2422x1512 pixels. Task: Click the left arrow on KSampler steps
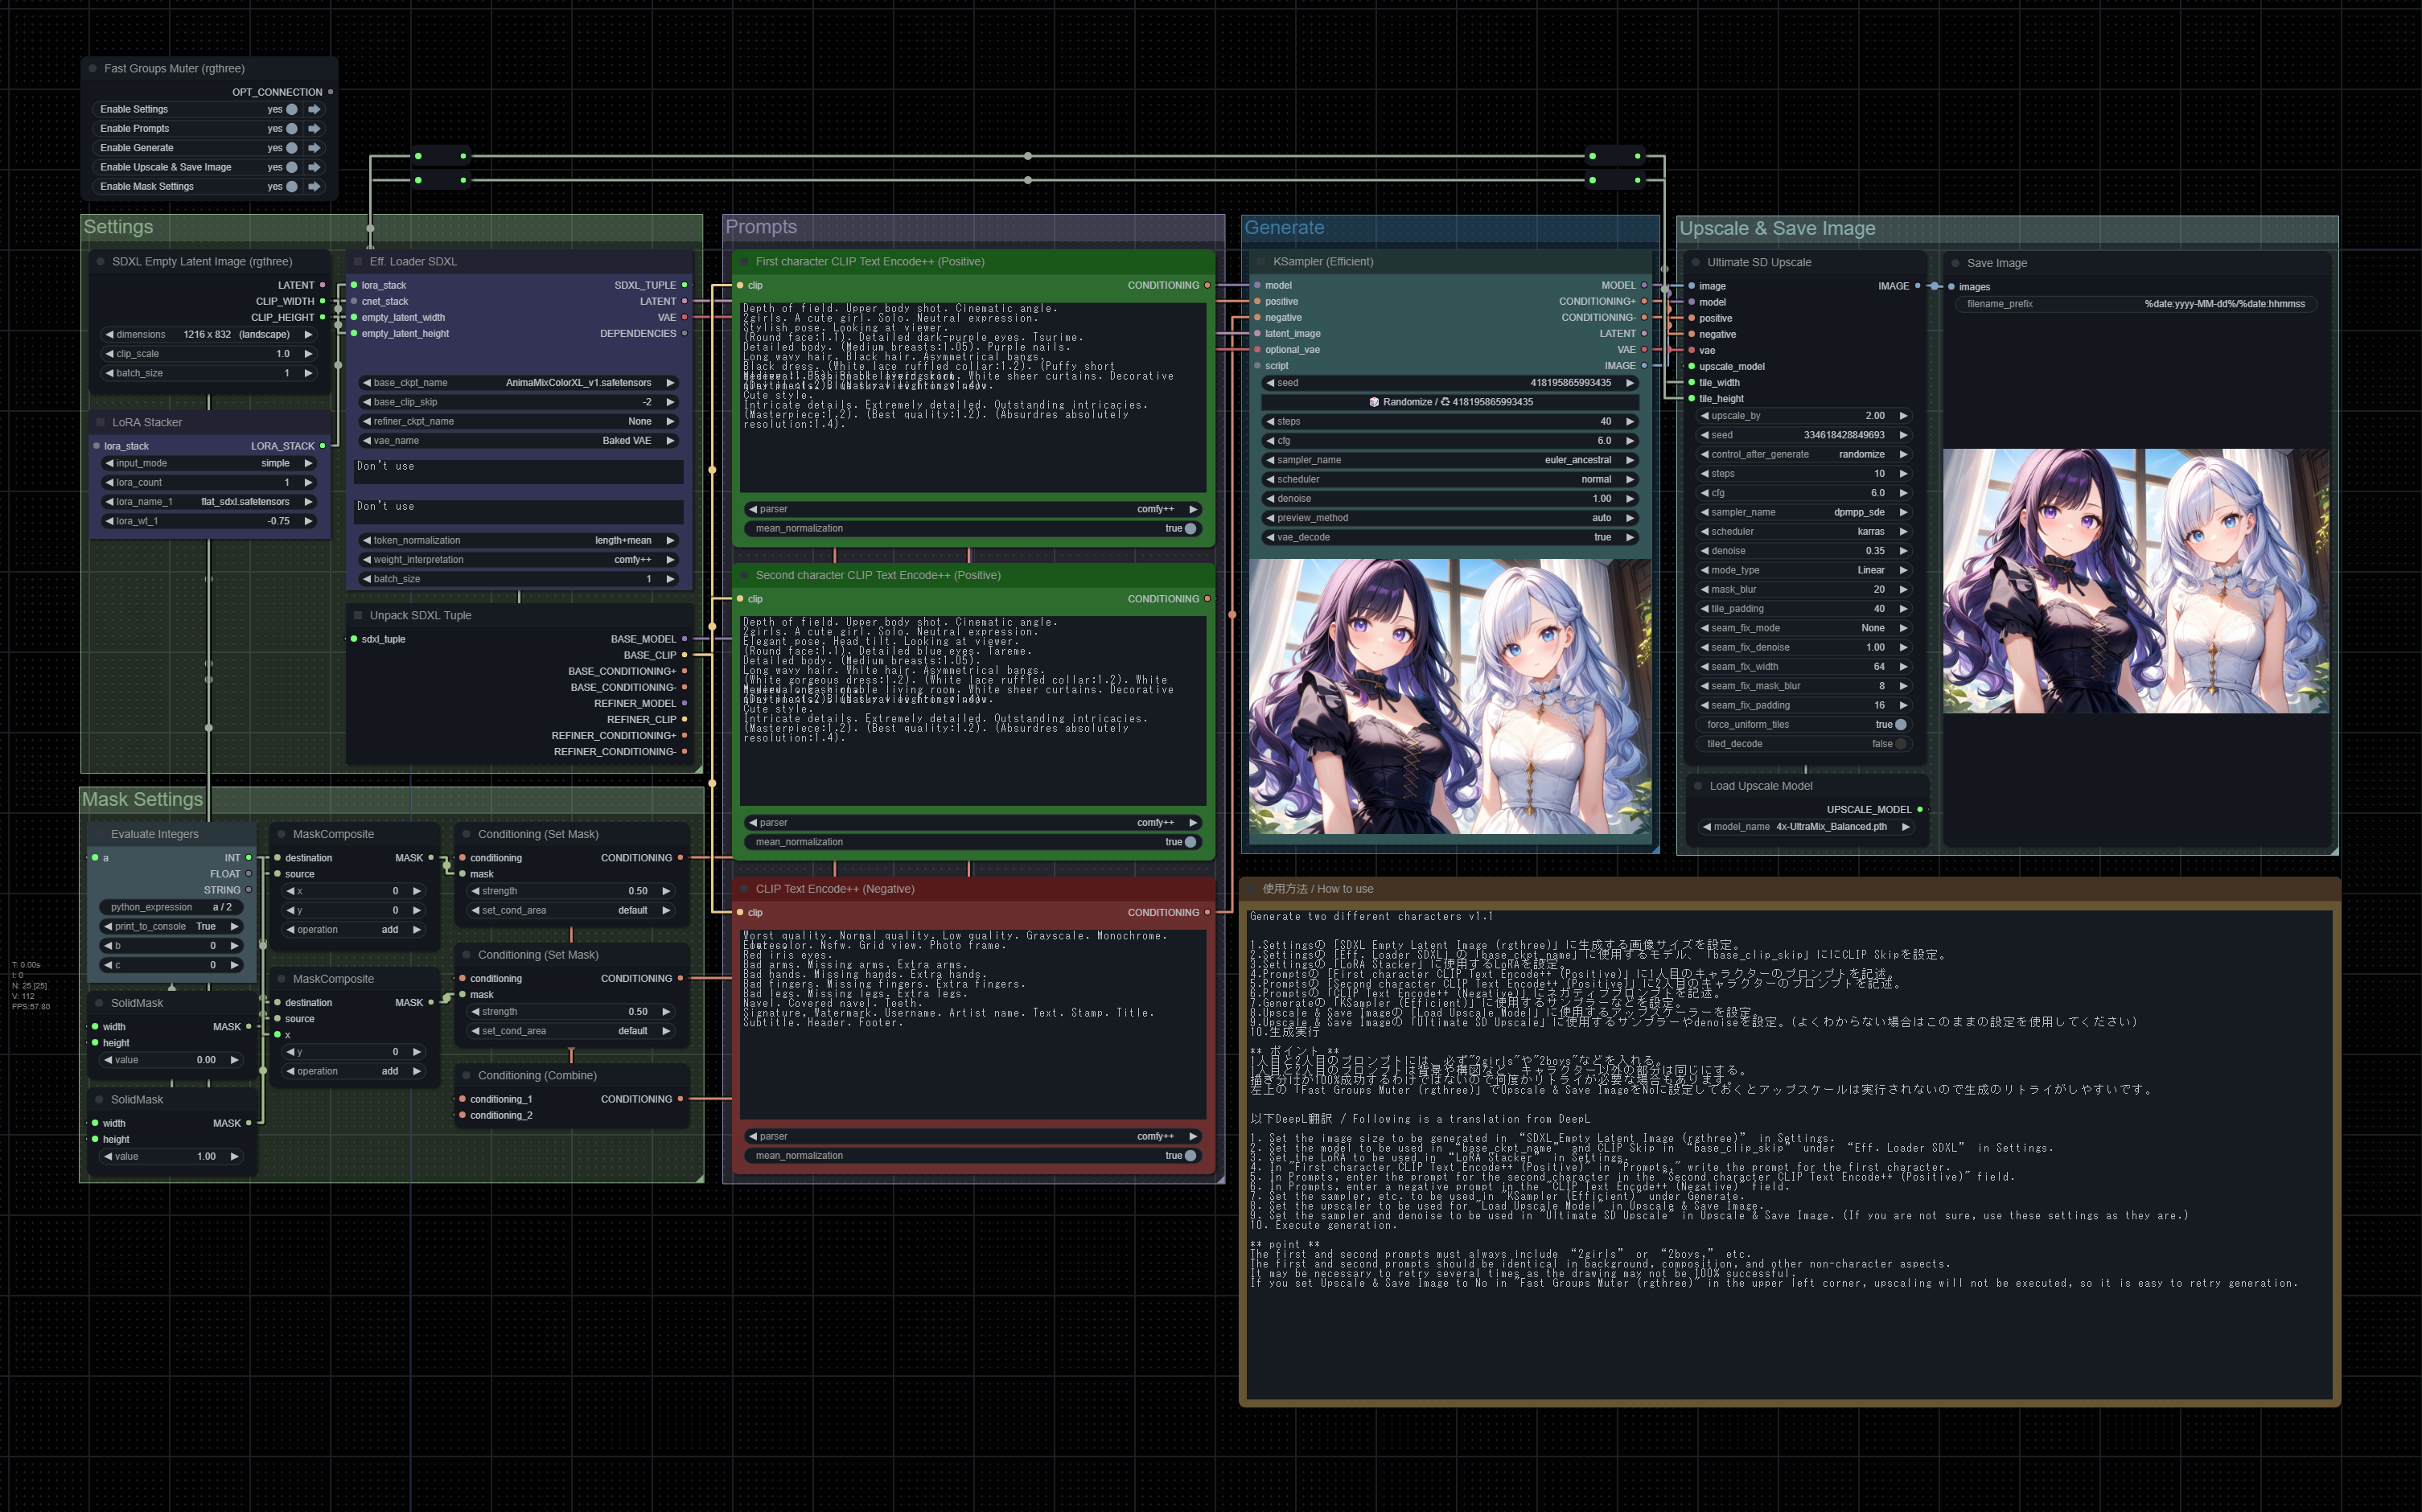1270,421
